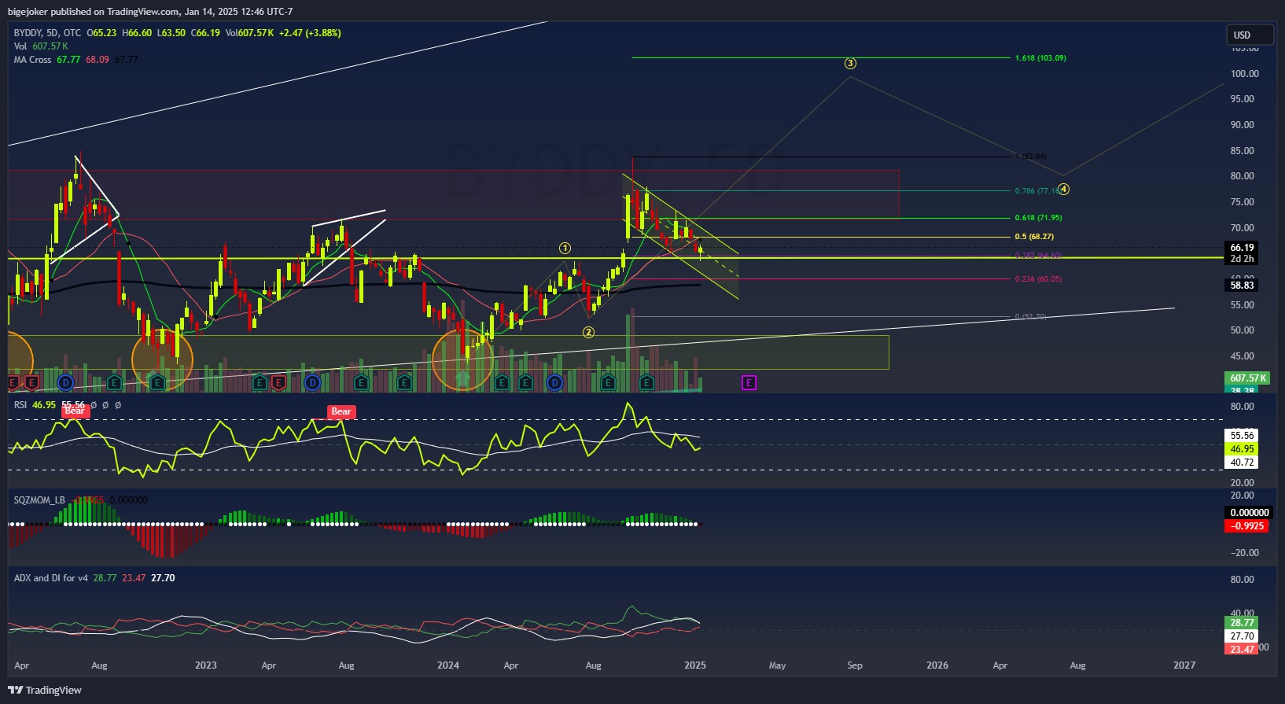
Task: Click the white 27.70 ADX label
Action: coord(1243,636)
